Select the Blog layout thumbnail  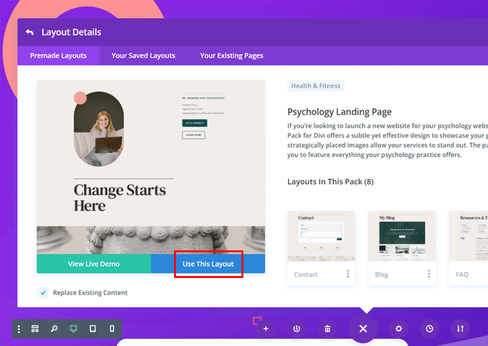(402, 236)
